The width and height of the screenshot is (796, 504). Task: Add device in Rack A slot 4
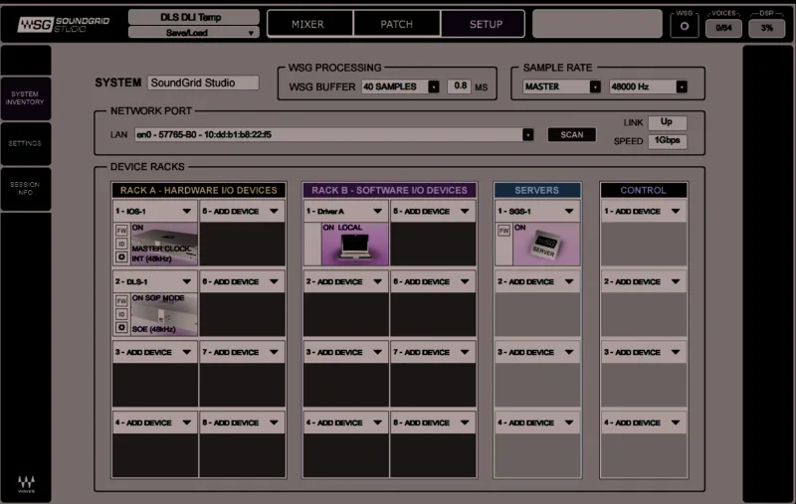pos(155,422)
